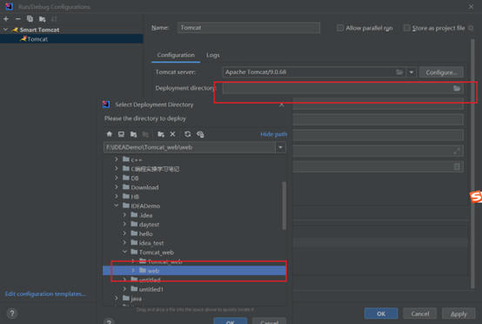
Task: Select the web folder row
Action: [x=195, y=271]
